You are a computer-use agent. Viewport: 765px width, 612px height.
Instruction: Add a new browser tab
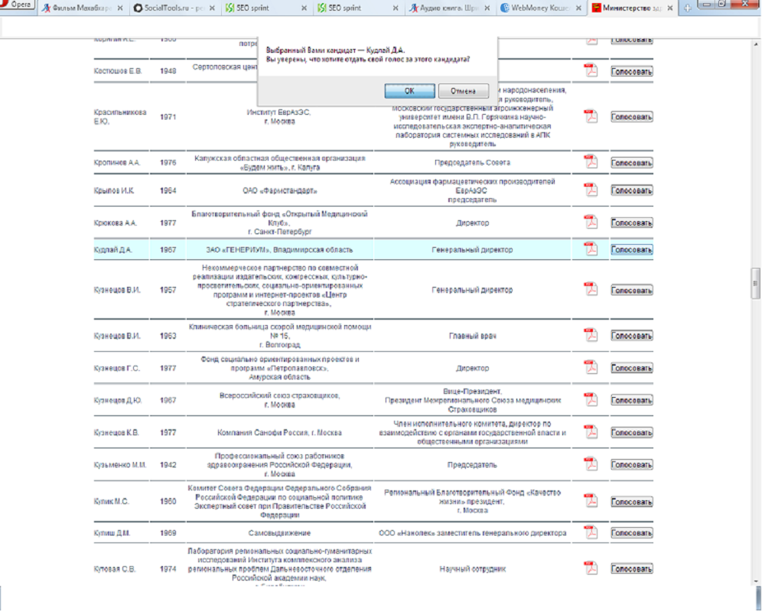[687, 8]
